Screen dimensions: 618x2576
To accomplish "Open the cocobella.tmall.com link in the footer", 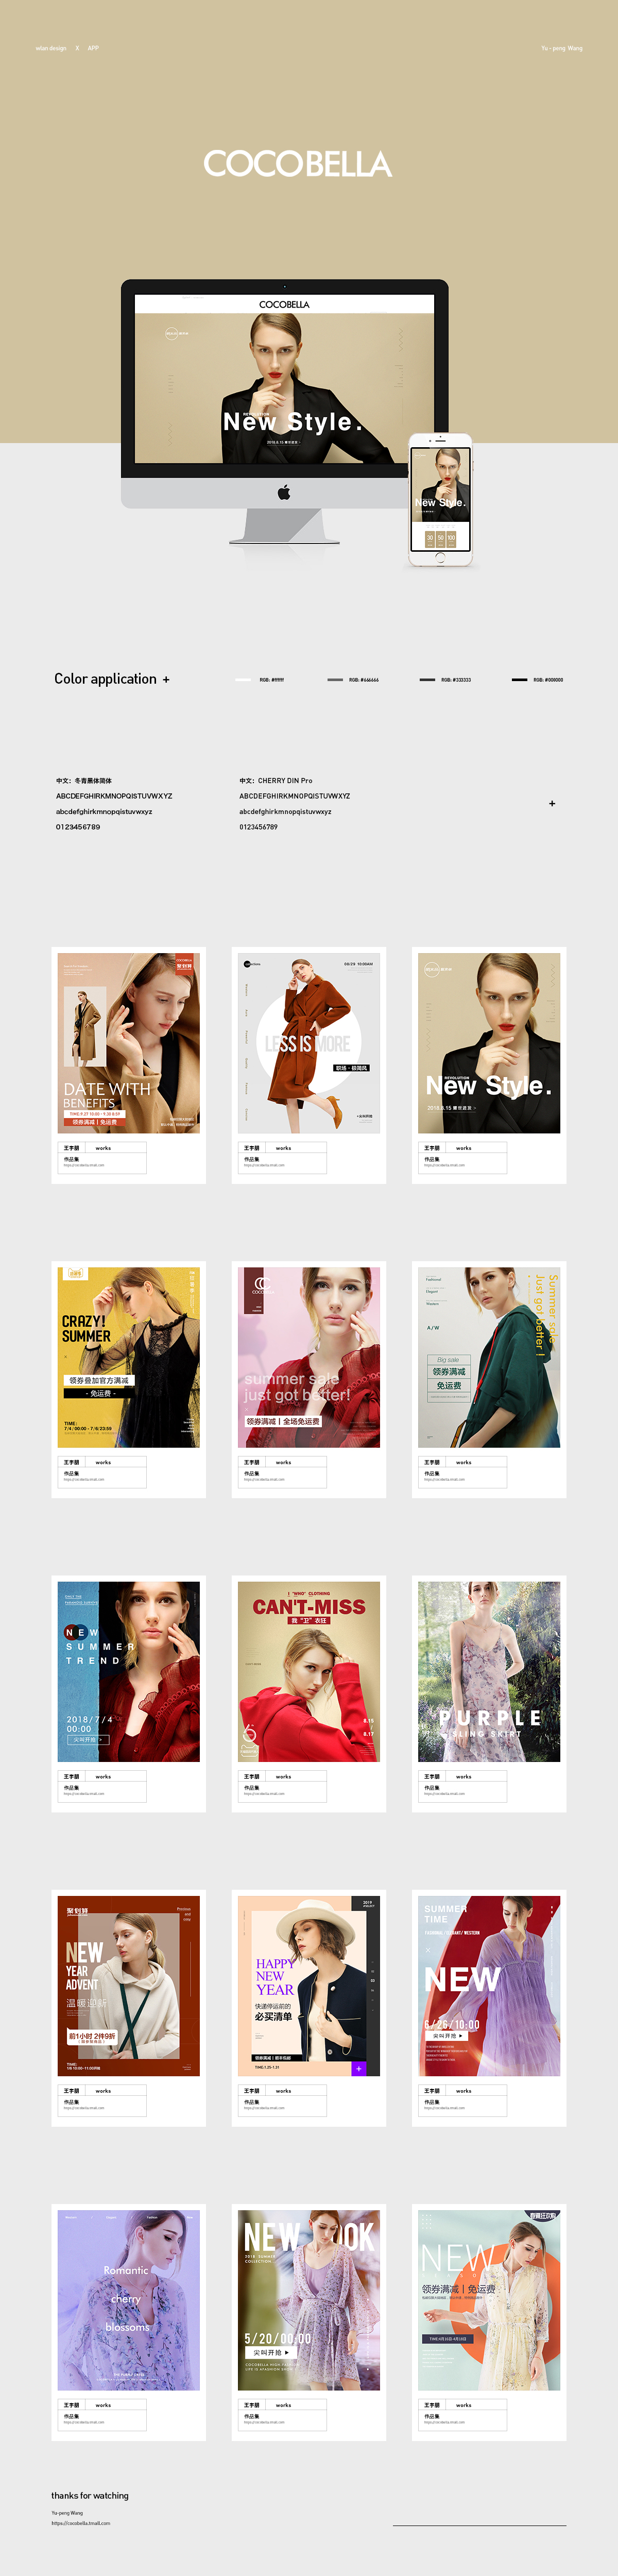I will (81, 2523).
